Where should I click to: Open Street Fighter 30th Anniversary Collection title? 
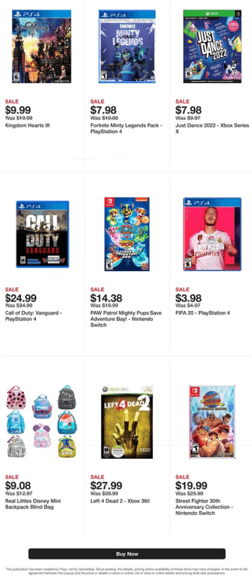tap(204, 507)
